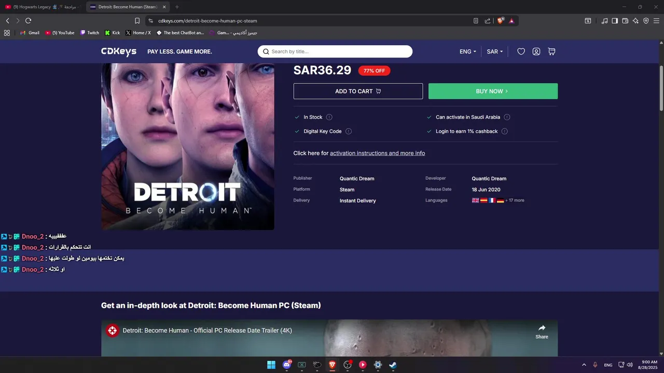Open the Brave Rewards triangle icon
This screenshot has height=373, width=664.
click(x=511, y=21)
